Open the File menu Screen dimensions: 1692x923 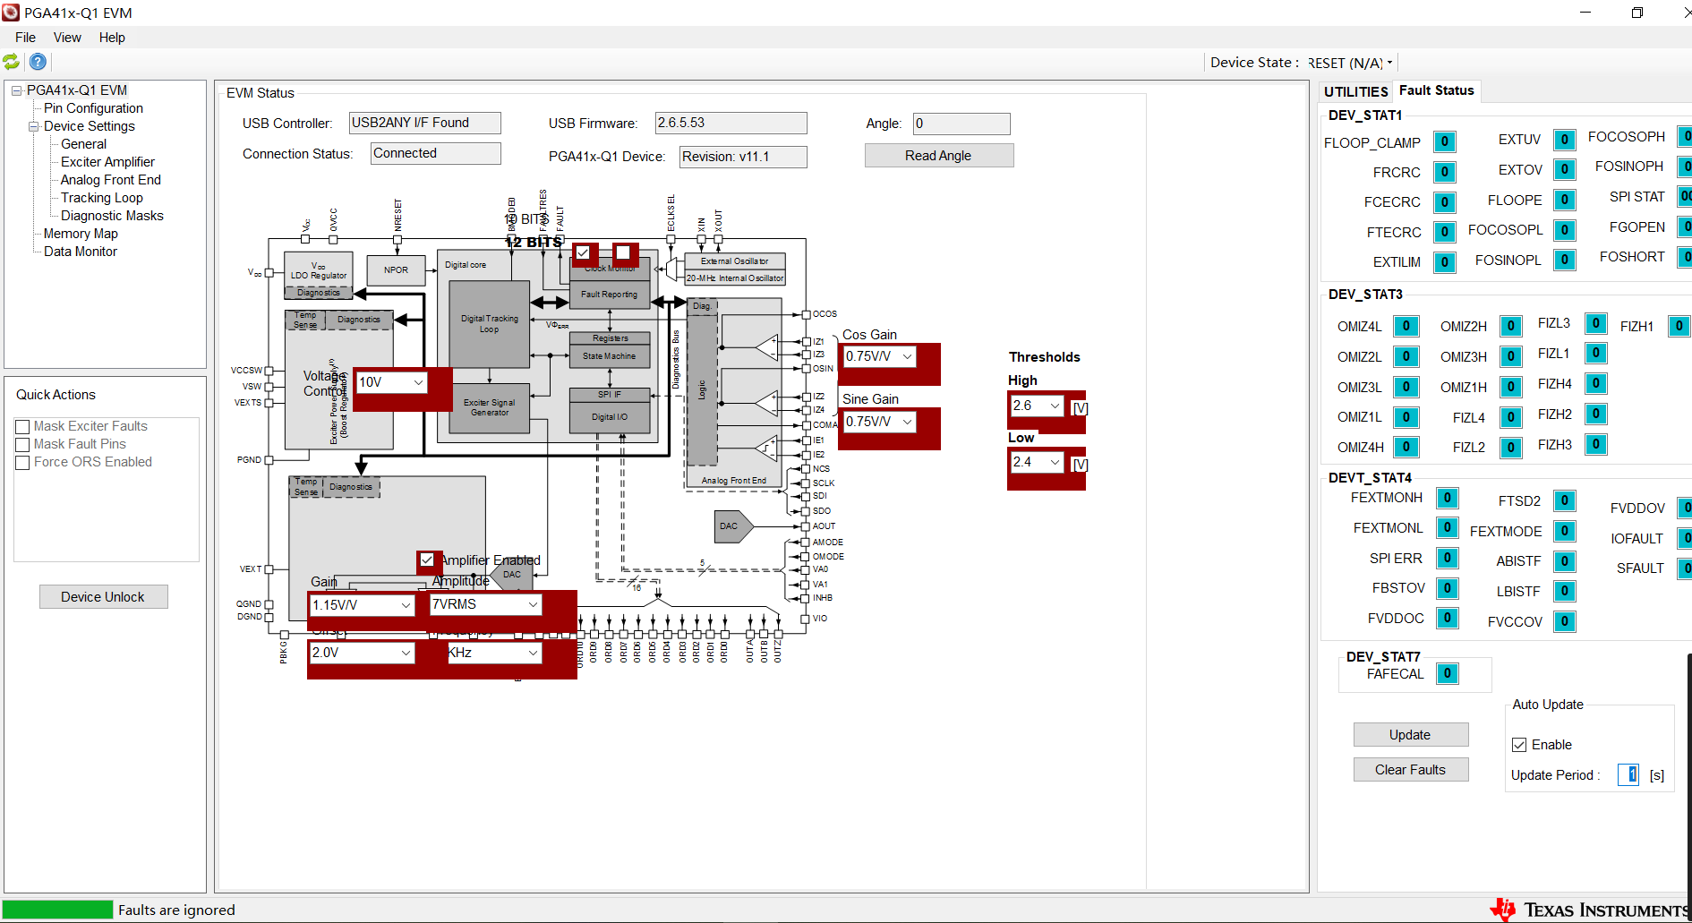coord(25,38)
